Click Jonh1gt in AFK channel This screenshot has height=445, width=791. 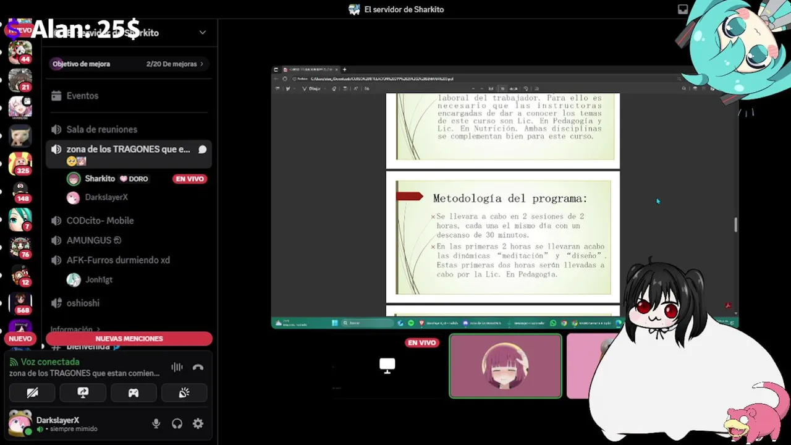point(99,280)
